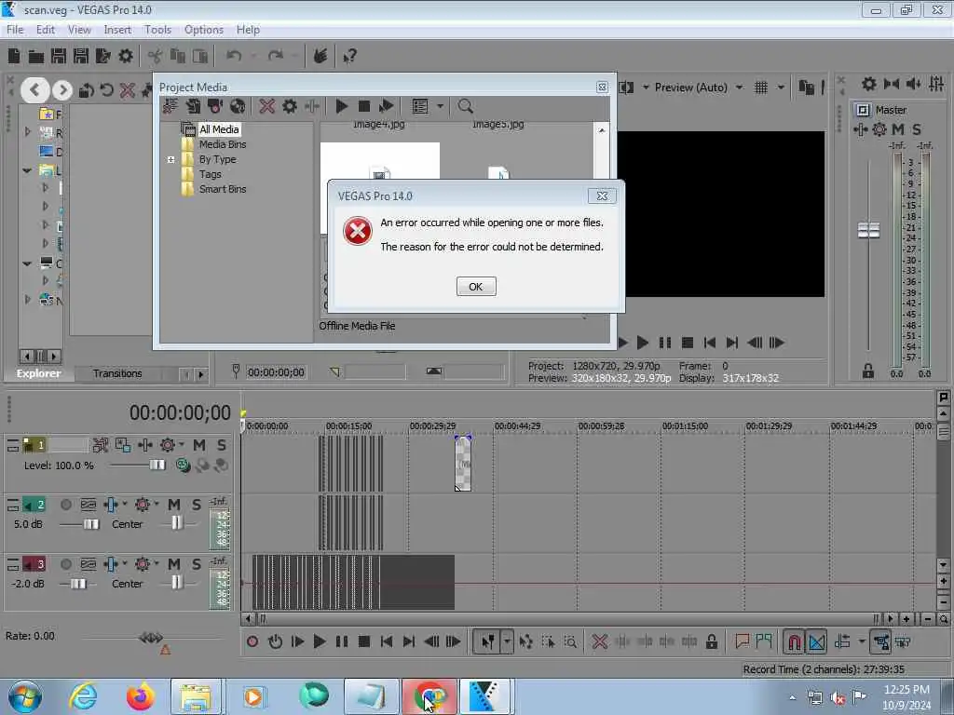Open the Project Media views dropdown arrow

(440, 106)
